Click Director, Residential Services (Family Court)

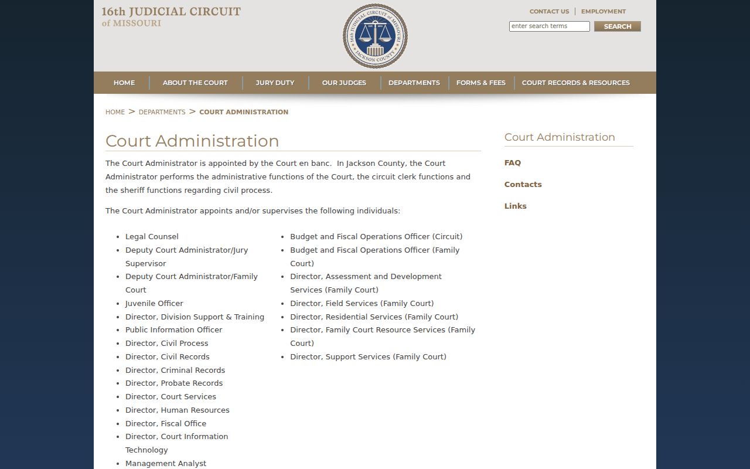374,317
